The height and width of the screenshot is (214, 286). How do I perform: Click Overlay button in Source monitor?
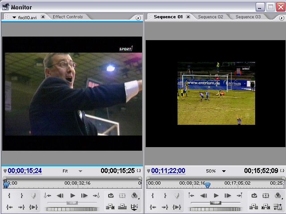click(122, 206)
